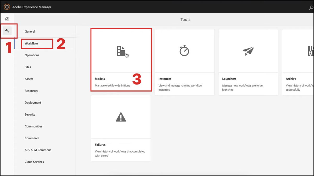The height and width of the screenshot is (176, 314).
Task: Click the Archive card icon
Action: [x=311, y=51]
